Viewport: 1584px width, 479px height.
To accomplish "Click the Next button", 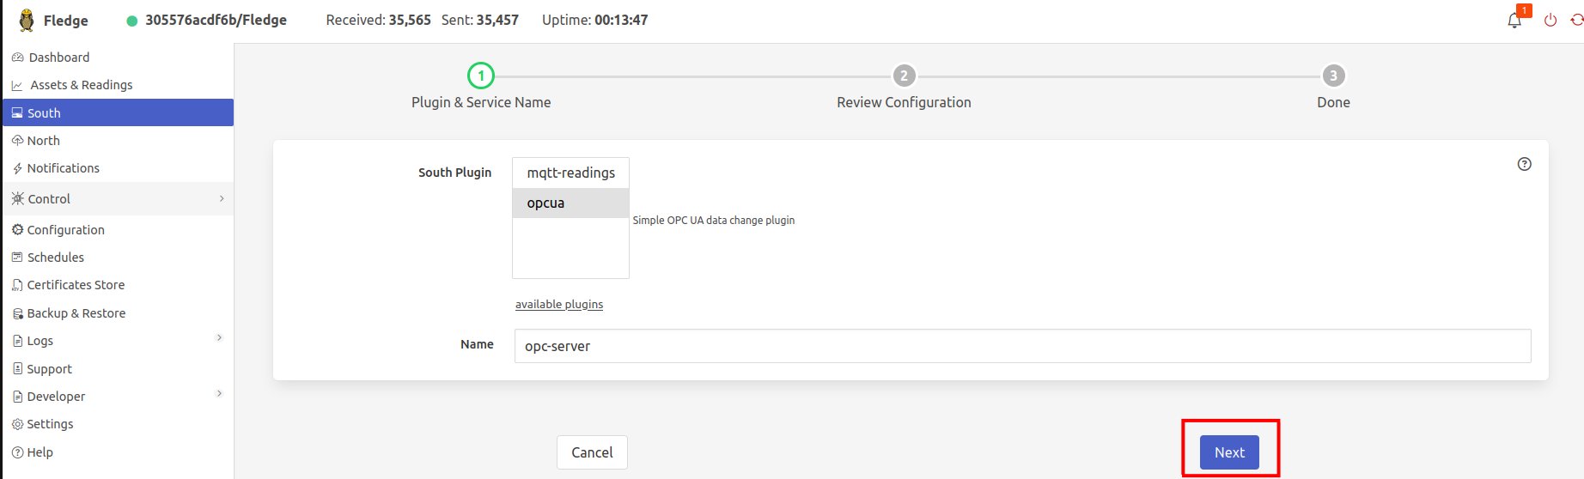I will [1228, 452].
